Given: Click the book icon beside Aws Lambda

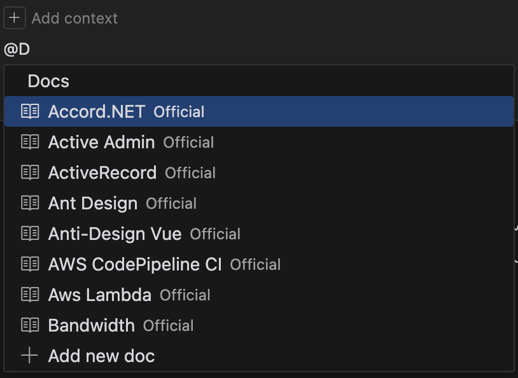Looking at the screenshot, I should (30, 295).
